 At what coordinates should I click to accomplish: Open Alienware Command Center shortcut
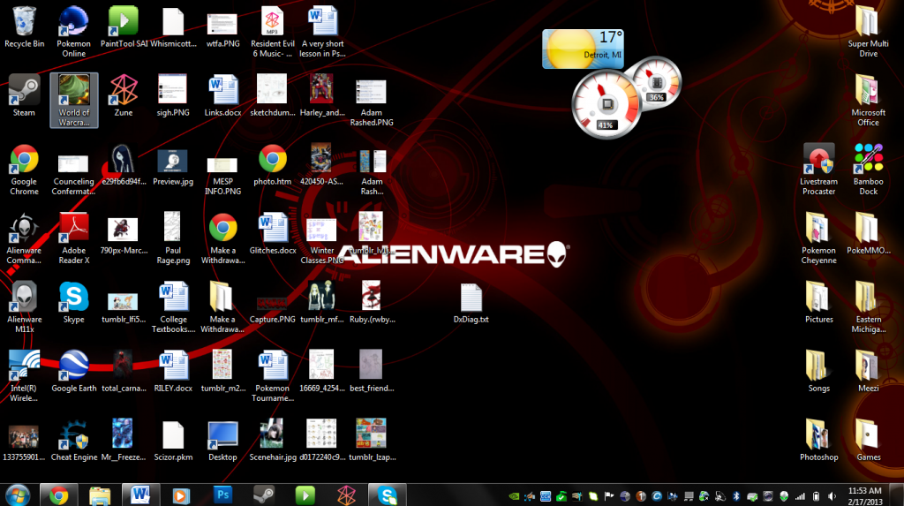pos(24,238)
